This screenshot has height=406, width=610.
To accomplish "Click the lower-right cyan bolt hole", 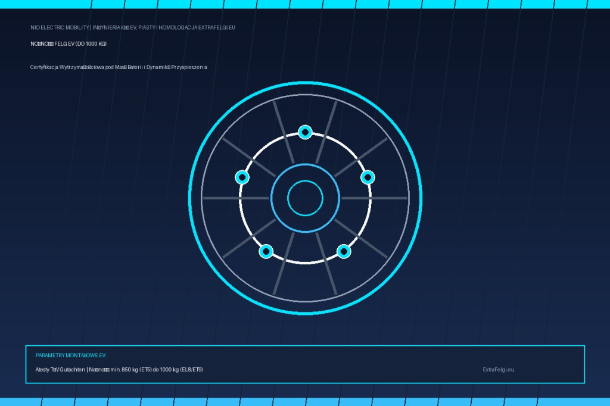I will (344, 251).
